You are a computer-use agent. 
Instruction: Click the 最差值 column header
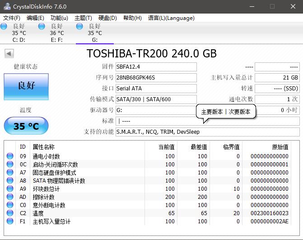click(193, 147)
